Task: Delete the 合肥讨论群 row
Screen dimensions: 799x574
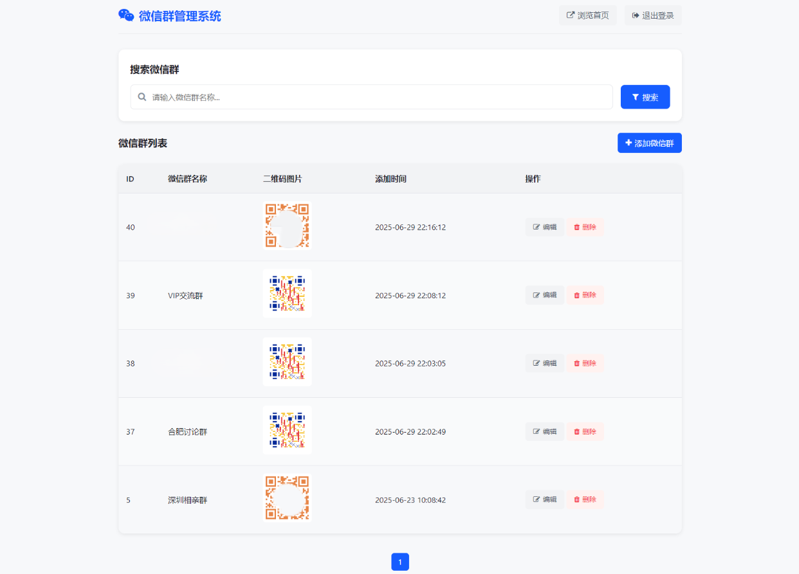Action: (585, 431)
